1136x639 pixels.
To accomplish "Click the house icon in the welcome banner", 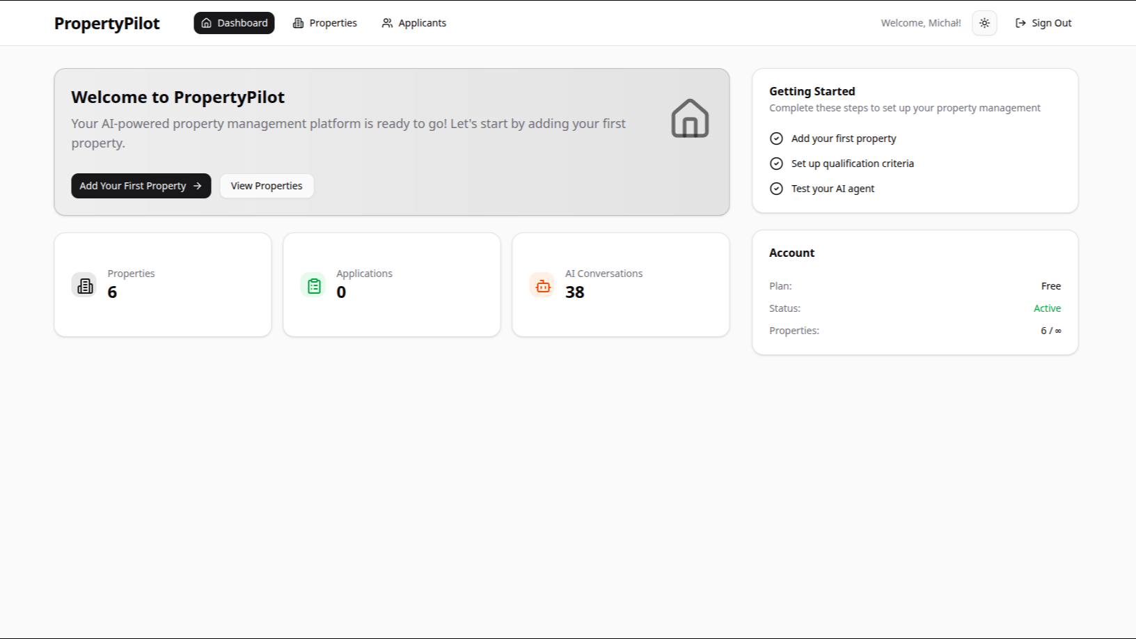I will 689,118.
